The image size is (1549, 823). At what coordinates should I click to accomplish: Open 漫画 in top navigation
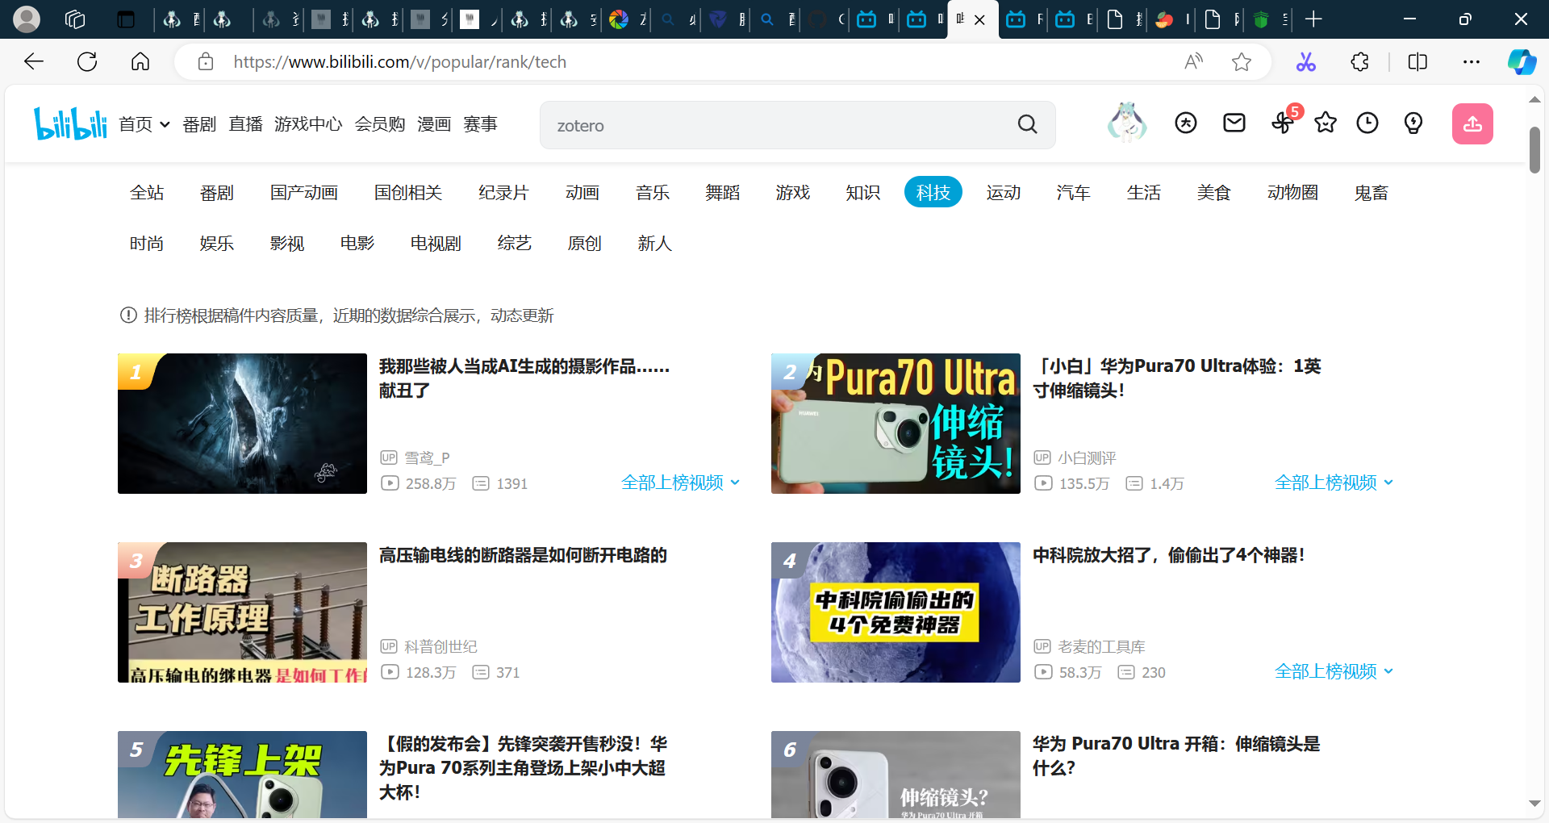tap(434, 123)
